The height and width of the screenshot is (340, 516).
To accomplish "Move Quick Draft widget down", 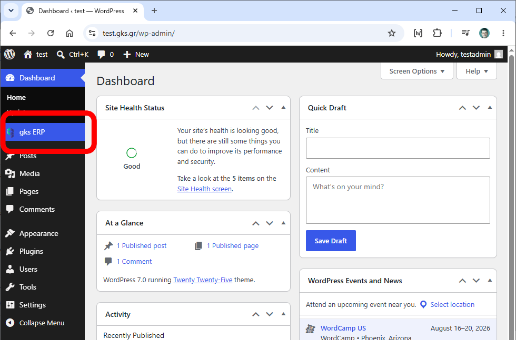I will [x=476, y=108].
